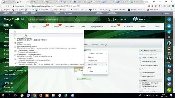Open Excel from the taskbar
Viewport: 175px width, 98px height.
click(x=66, y=96)
